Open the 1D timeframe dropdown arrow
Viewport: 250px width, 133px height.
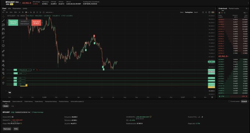click(x=28, y=12)
